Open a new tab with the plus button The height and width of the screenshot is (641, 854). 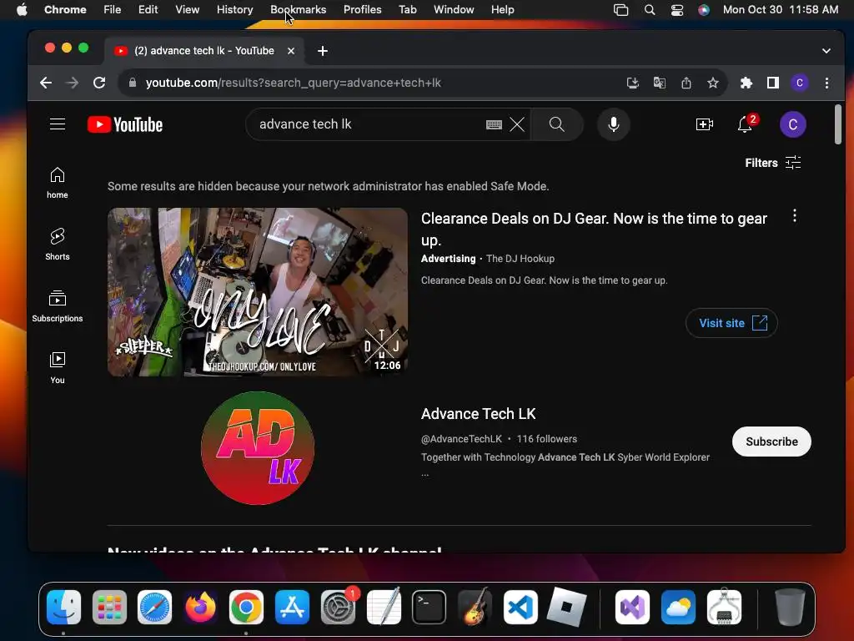click(323, 51)
